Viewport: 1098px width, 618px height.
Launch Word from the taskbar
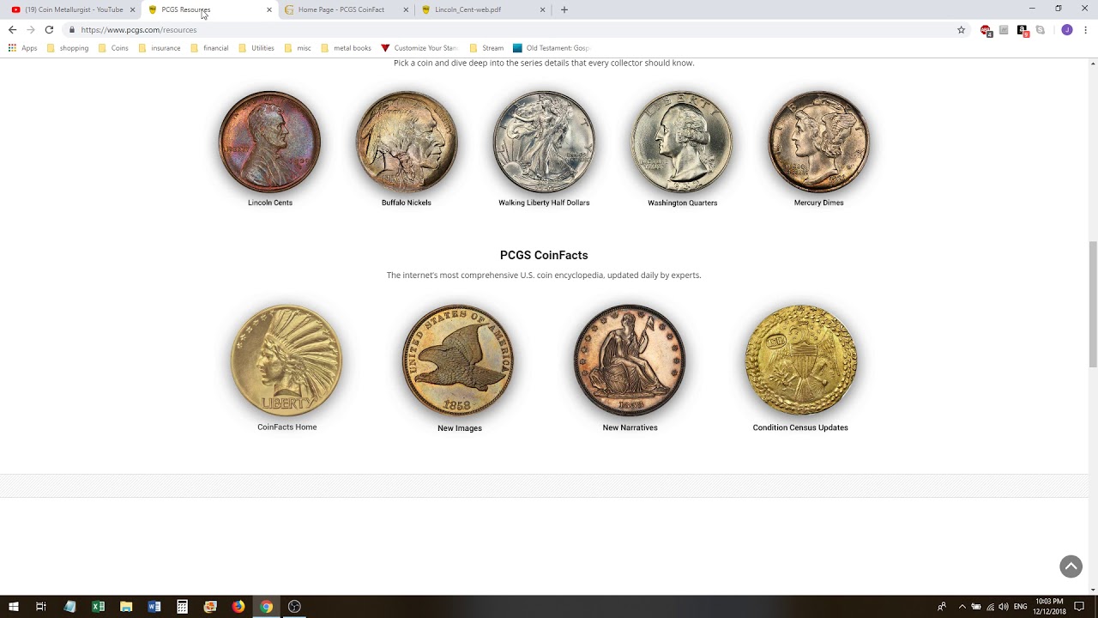coord(154,607)
